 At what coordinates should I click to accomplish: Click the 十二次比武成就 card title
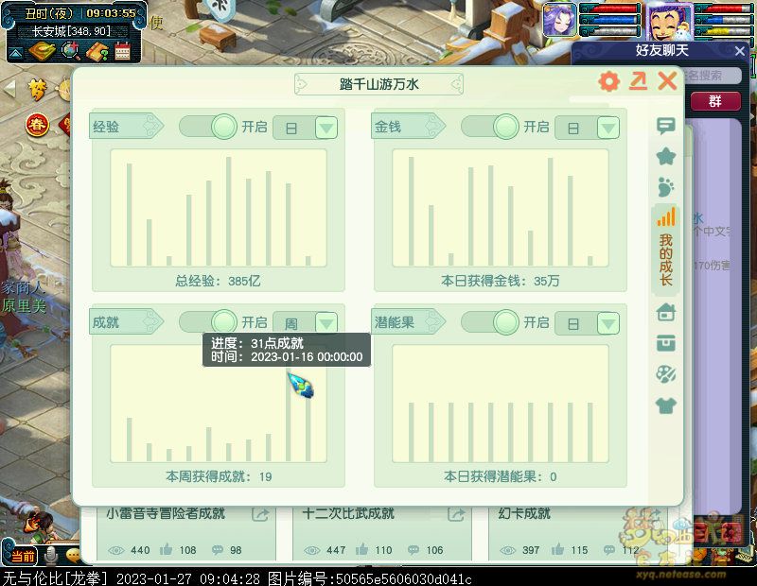click(x=348, y=513)
